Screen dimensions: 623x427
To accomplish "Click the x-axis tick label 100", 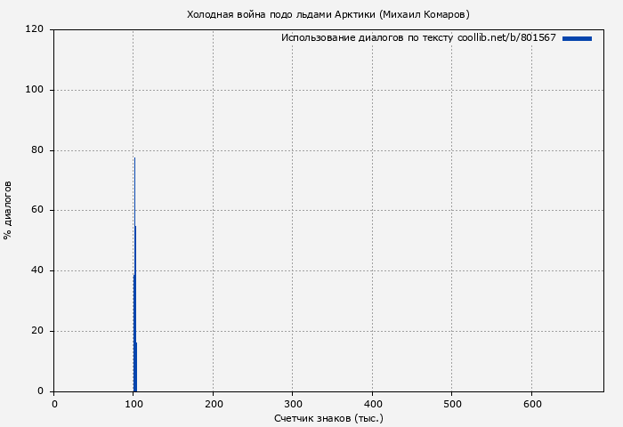I will [x=133, y=404].
